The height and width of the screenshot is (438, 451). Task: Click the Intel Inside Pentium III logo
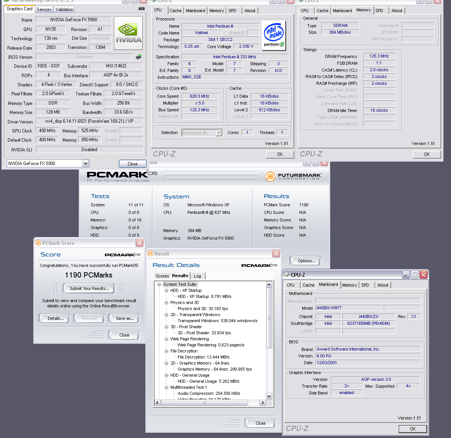[x=275, y=35]
